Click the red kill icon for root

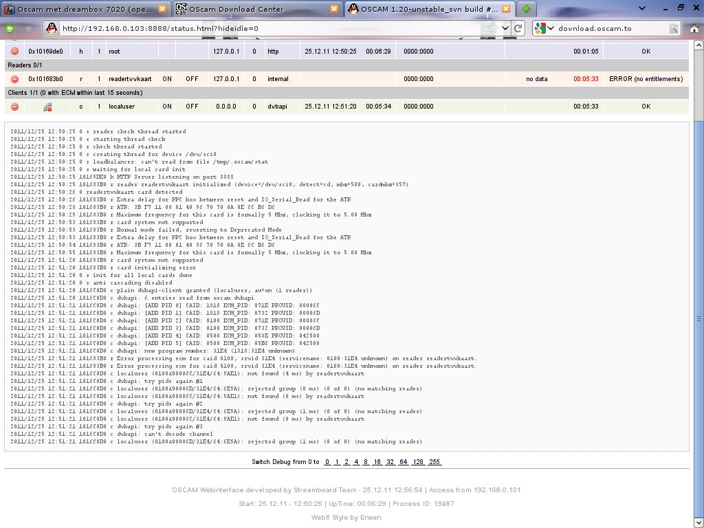14,52
